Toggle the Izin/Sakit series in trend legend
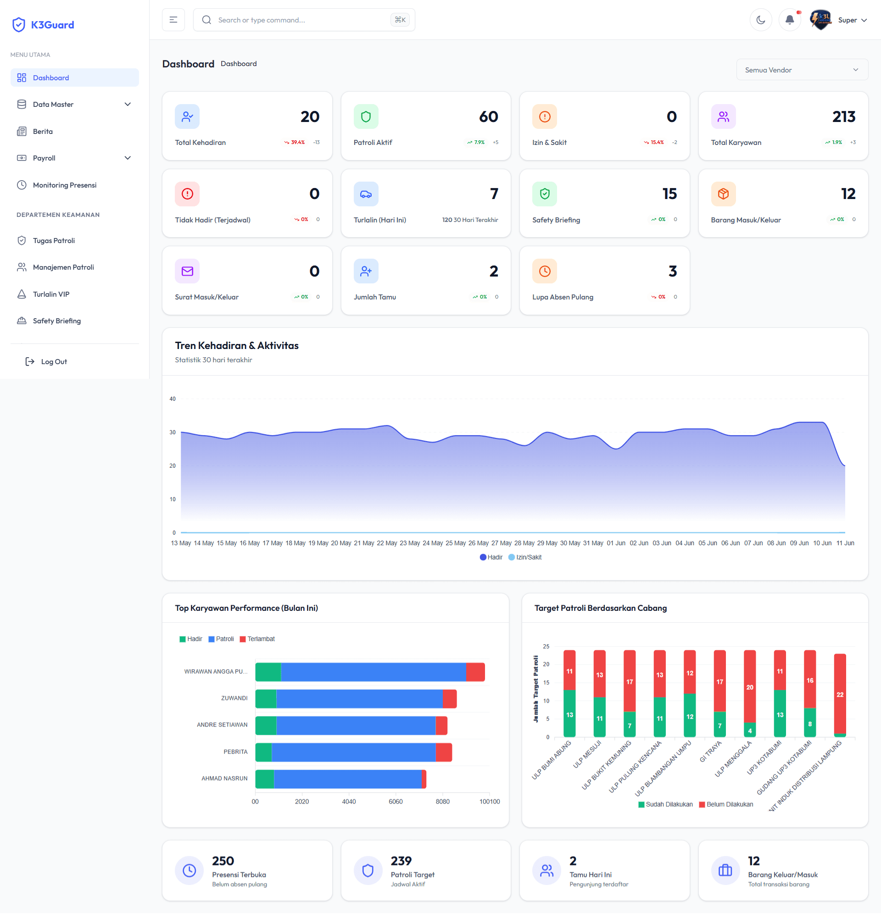Viewport: 881px width, 914px height. click(x=525, y=558)
